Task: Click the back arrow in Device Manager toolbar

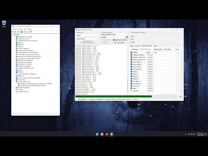Action: click(13, 32)
